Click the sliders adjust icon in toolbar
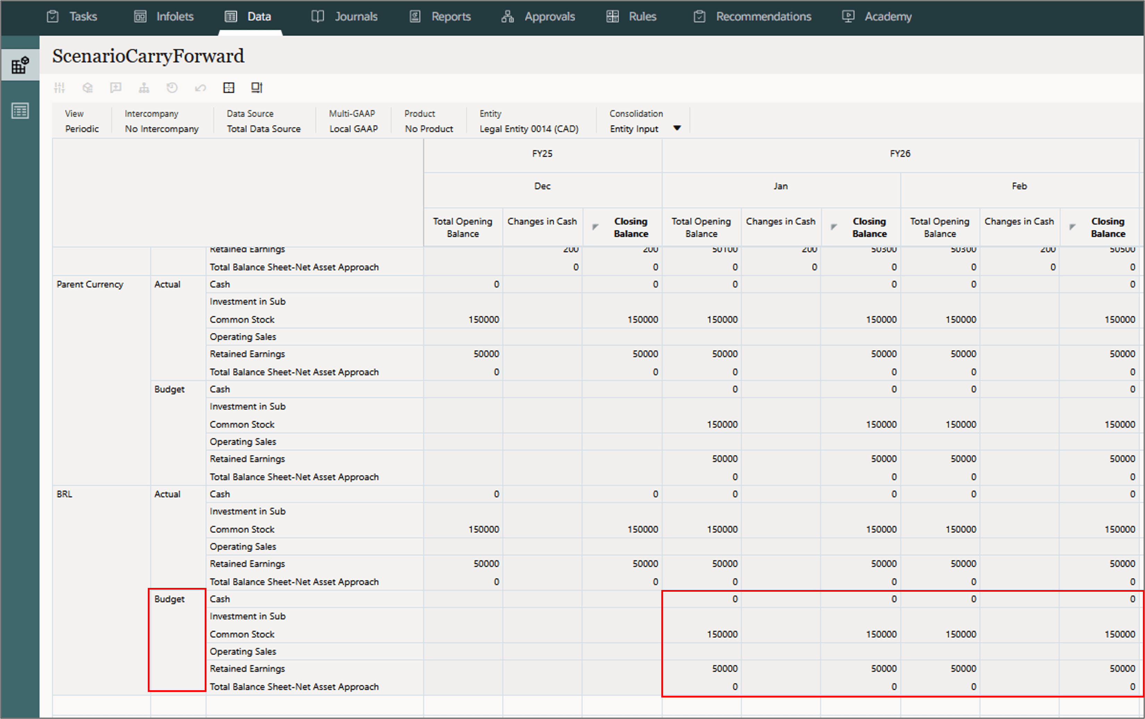 (x=59, y=87)
